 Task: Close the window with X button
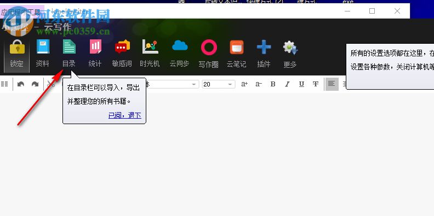tap(397, 11)
